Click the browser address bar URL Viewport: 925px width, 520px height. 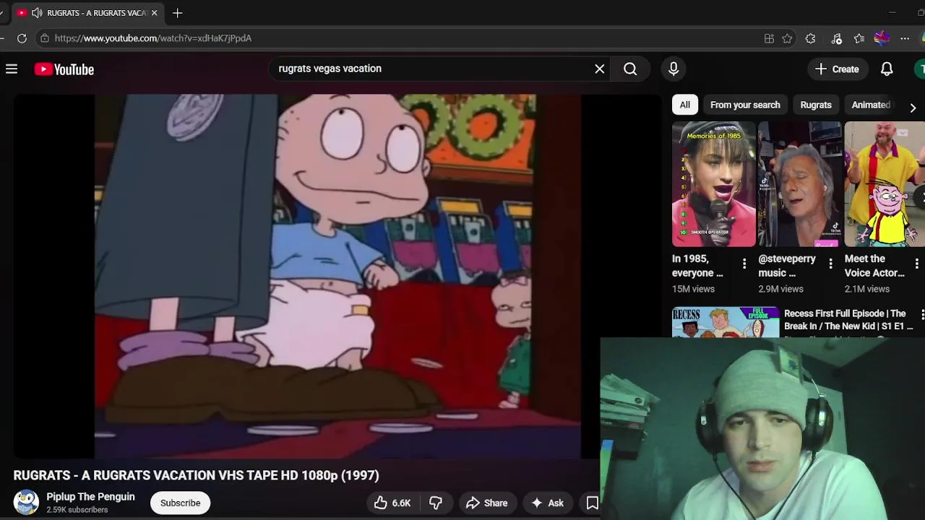point(153,38)
